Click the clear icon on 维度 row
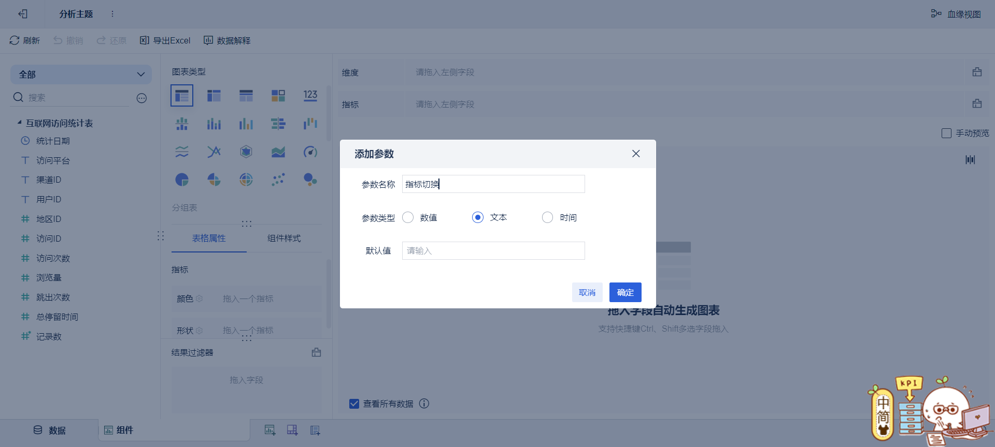 (977, 72)
